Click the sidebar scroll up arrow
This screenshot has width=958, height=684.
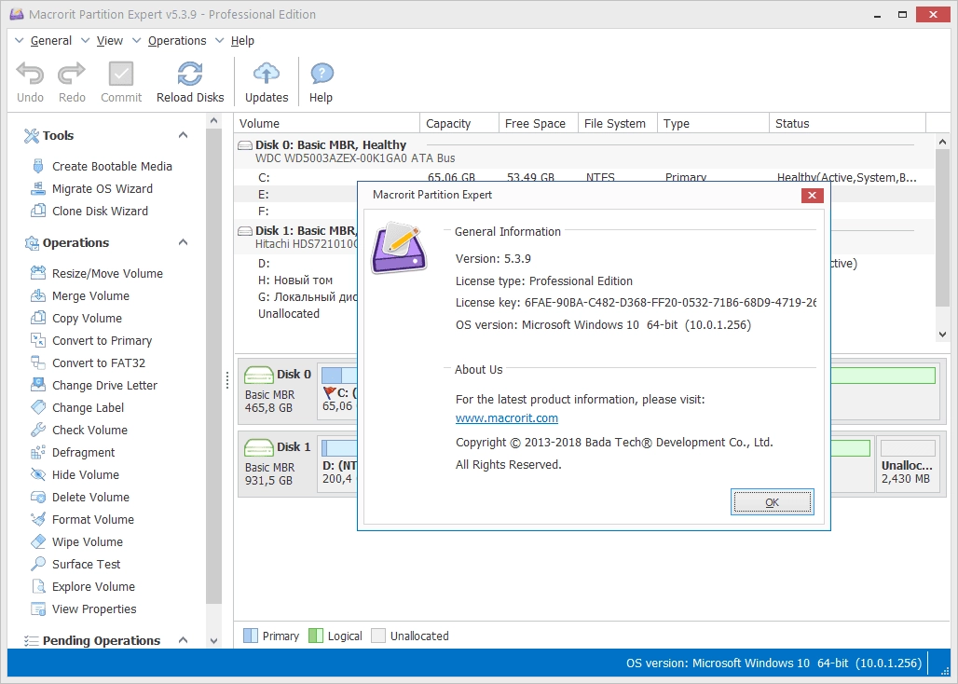213,121
